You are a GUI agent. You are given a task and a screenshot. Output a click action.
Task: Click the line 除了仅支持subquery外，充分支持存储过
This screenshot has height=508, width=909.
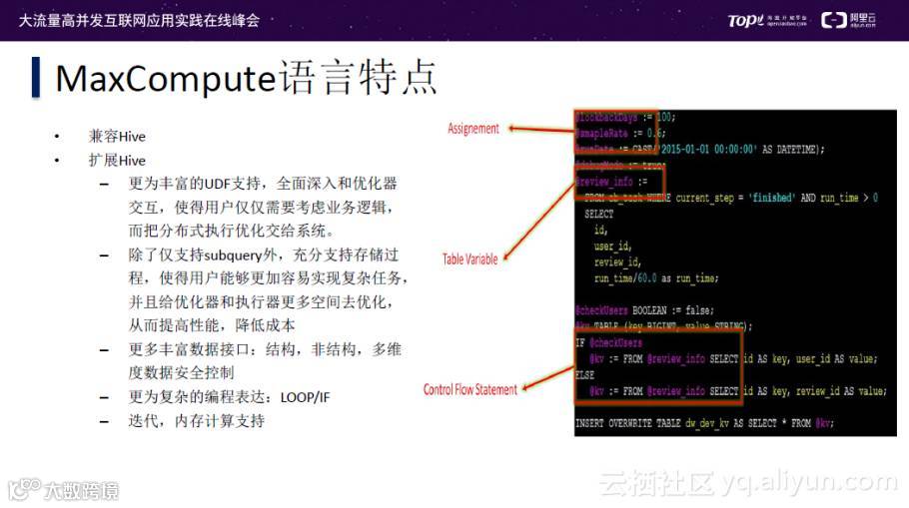click(264, 254)
